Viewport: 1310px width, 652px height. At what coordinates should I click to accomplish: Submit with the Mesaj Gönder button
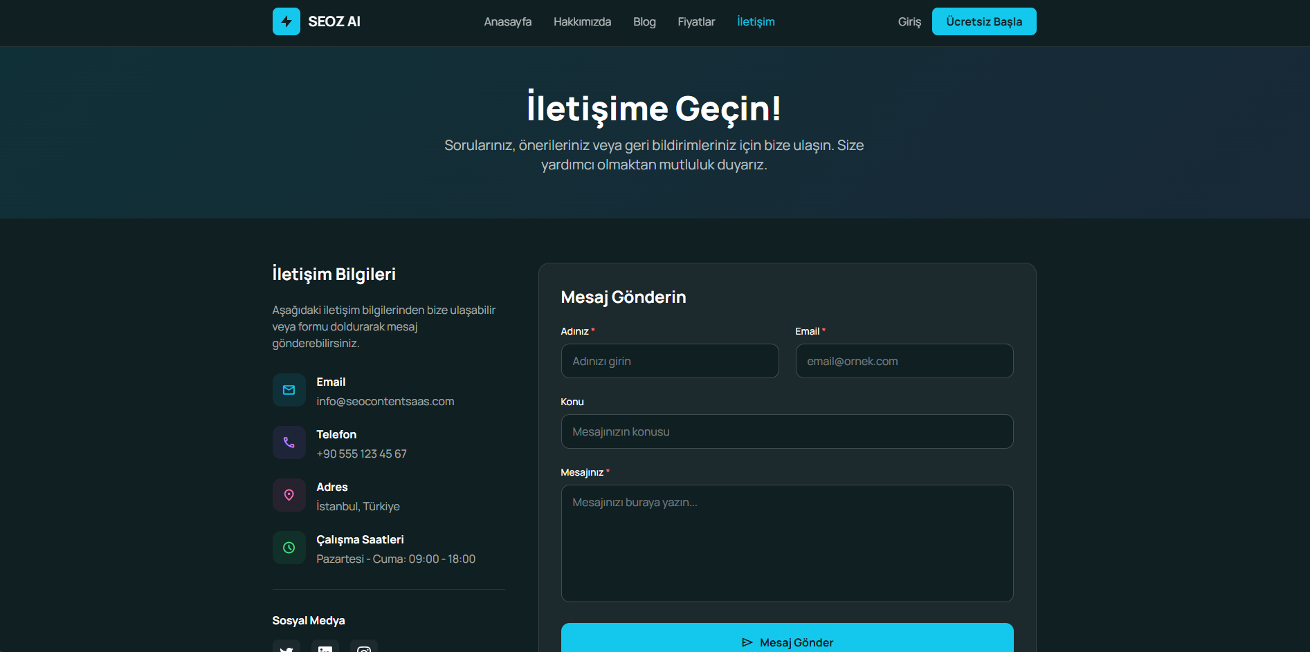tap(787, 639)
